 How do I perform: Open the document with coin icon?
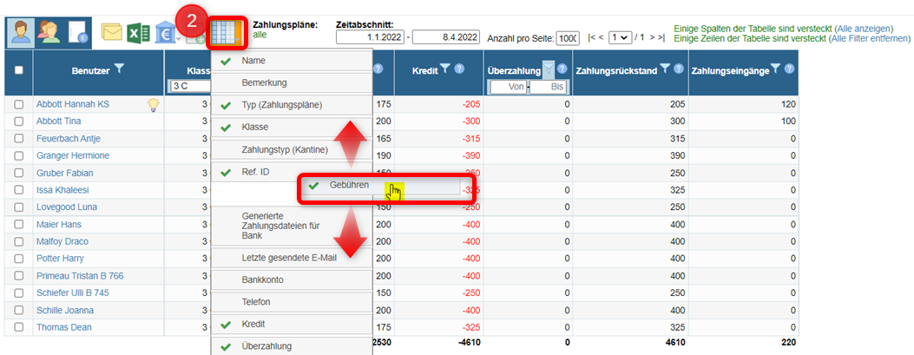tap(77, 32)
